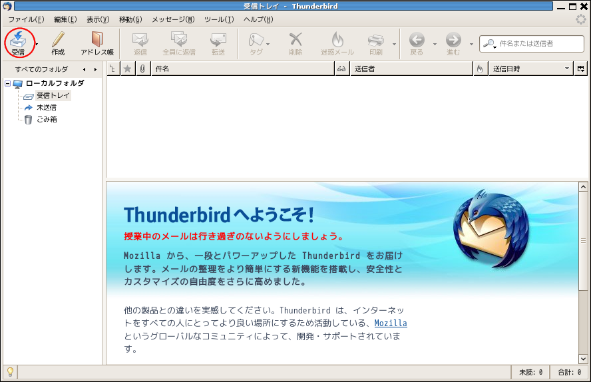
Task: Click the red 授業中のメール warning text
Action: point(234,236)
